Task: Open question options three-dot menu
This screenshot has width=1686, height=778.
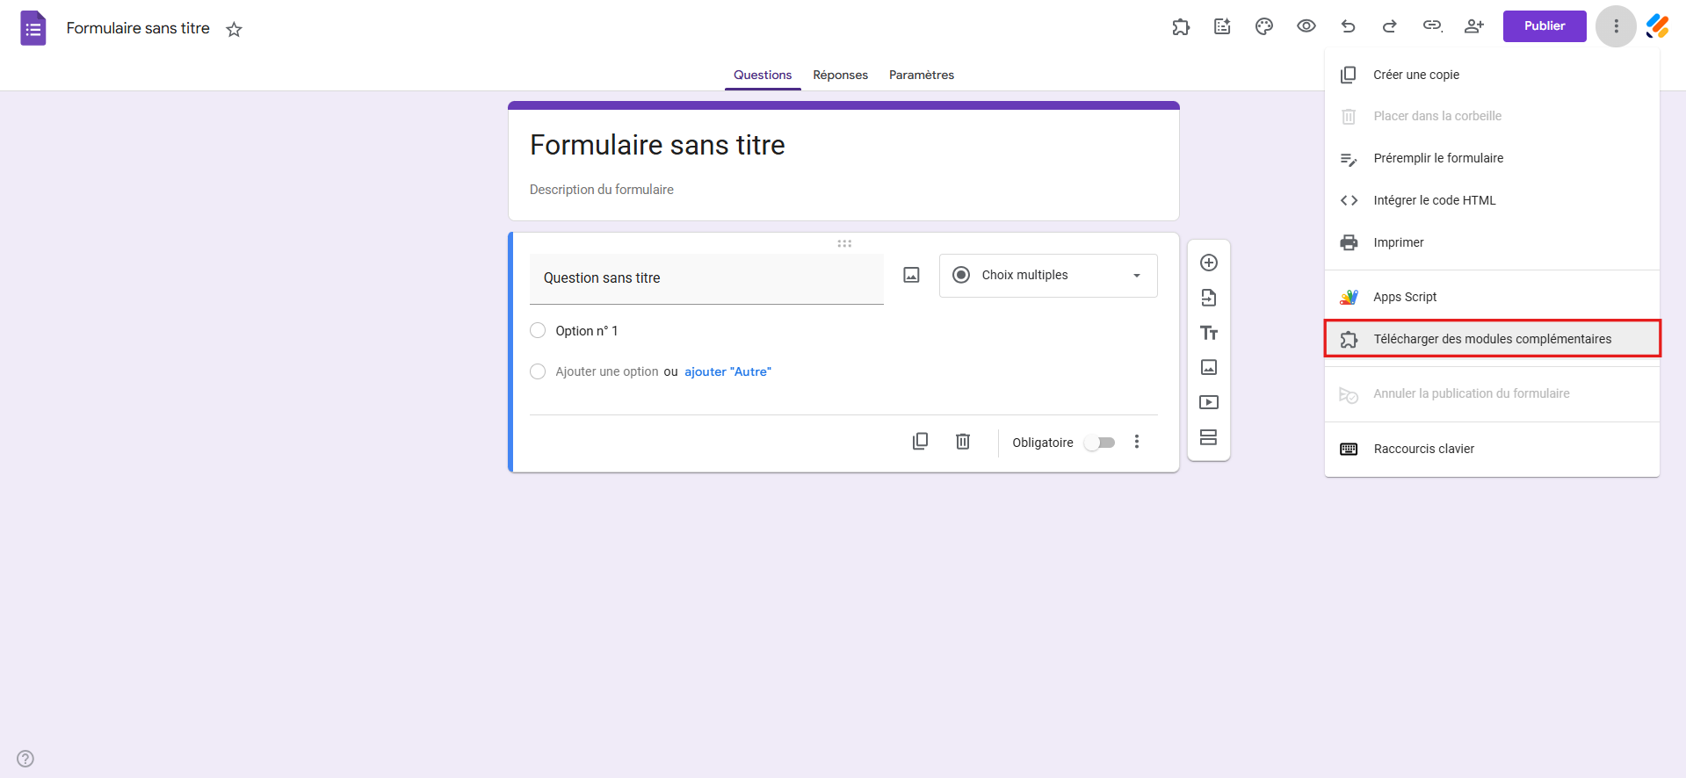Action: coord(1137,442)
